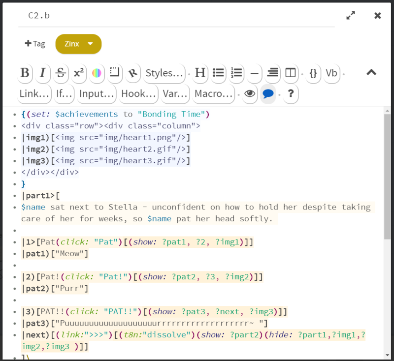Open the rainbow text colour picker
394x361 pixels.
(x=97, y=73)
